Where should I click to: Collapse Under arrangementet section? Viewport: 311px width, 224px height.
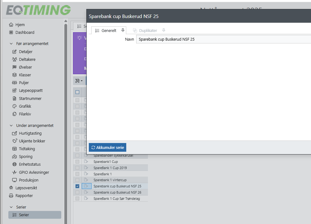coord(11,126)
